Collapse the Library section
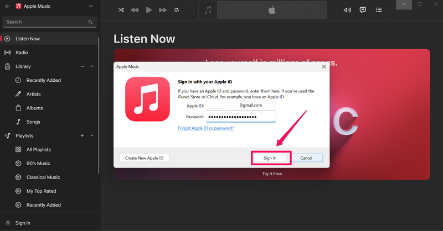This screenshot has height=231, width=443. pos(92,66)
